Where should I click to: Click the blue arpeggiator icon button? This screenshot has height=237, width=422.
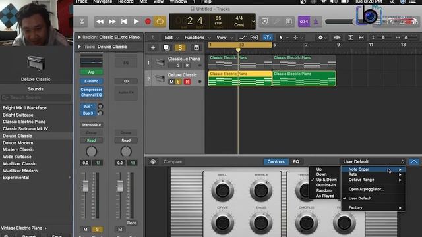tap(414, 161)
